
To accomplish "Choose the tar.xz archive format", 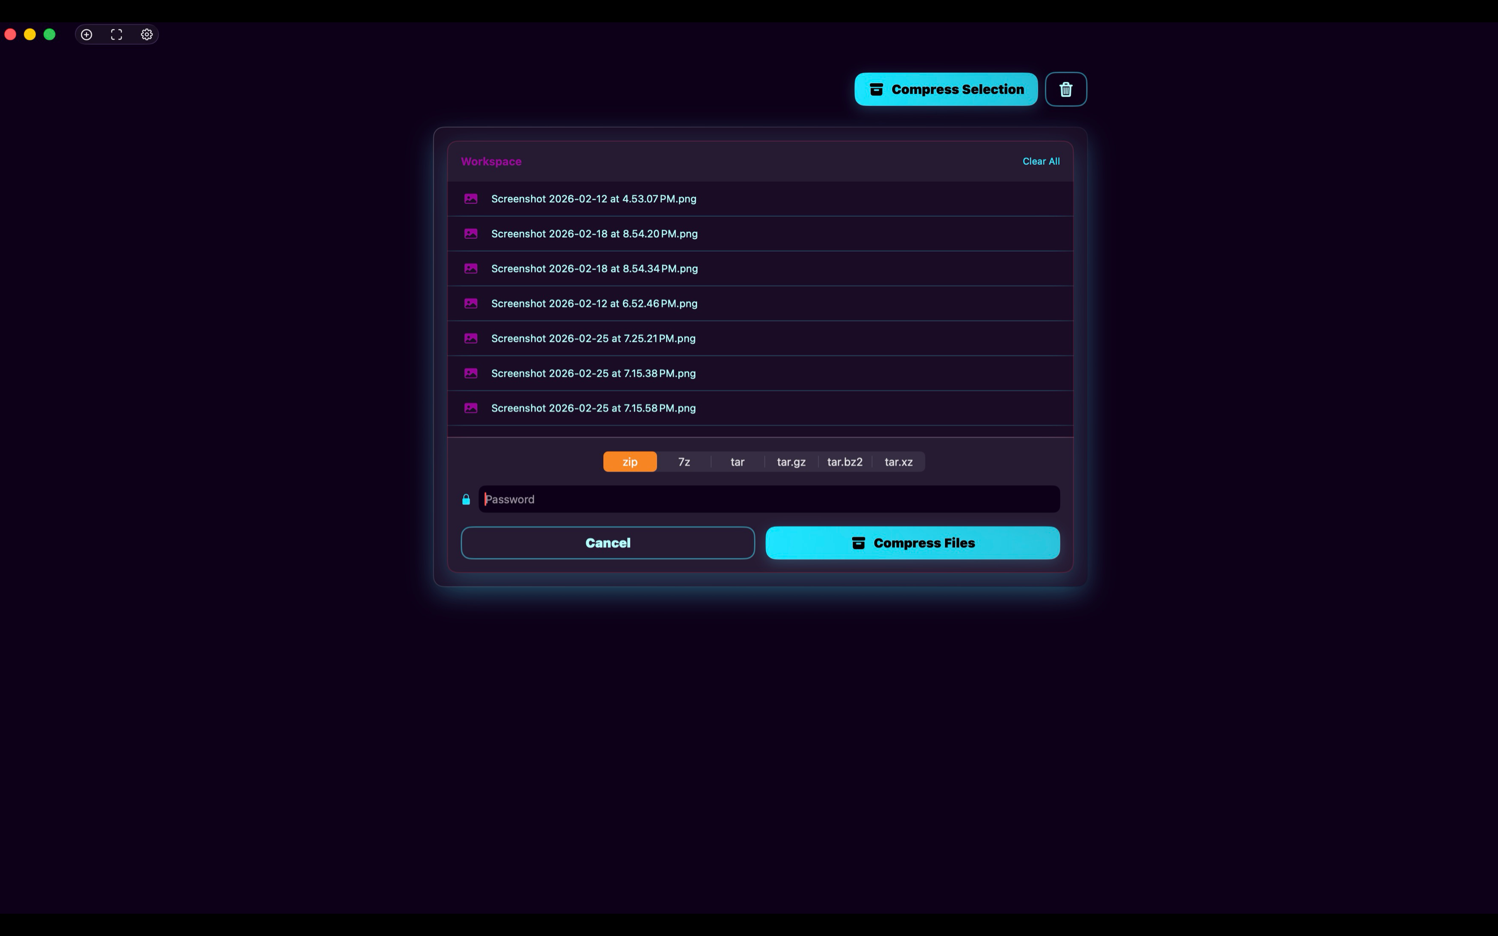I will [x=899, y=462].
